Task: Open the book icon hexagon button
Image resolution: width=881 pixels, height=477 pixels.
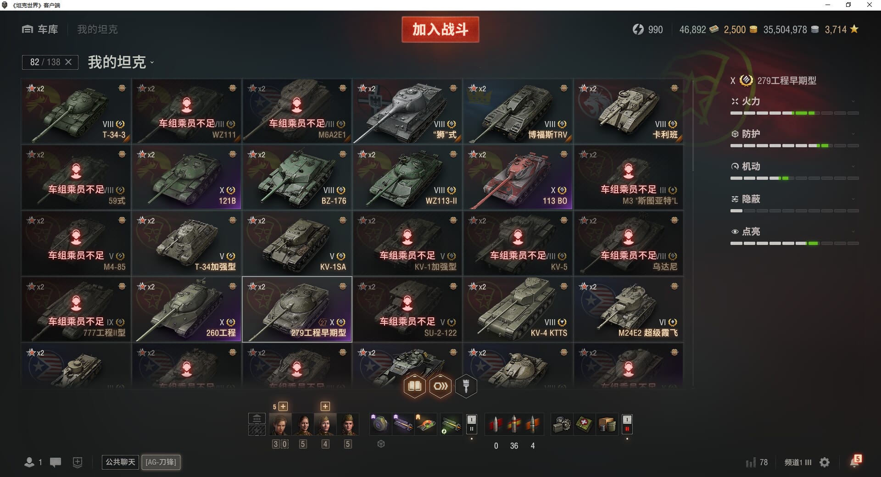Action: pyautogui.click(x=414, y=386)
